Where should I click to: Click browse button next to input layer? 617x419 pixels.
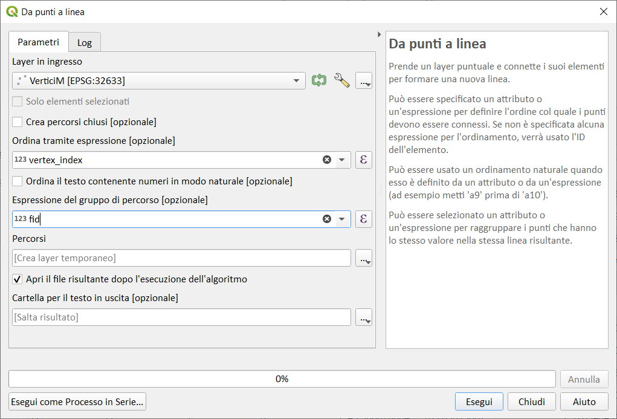[364, 80]
